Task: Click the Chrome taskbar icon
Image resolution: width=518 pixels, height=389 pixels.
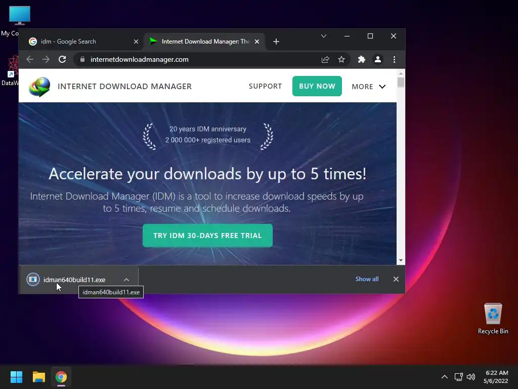Action: [61, 377]
